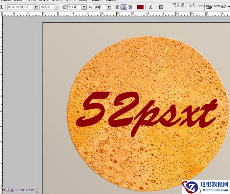Click the Brush Script Std font field
This screenshot has height=194, width=230.
(20, 7)
